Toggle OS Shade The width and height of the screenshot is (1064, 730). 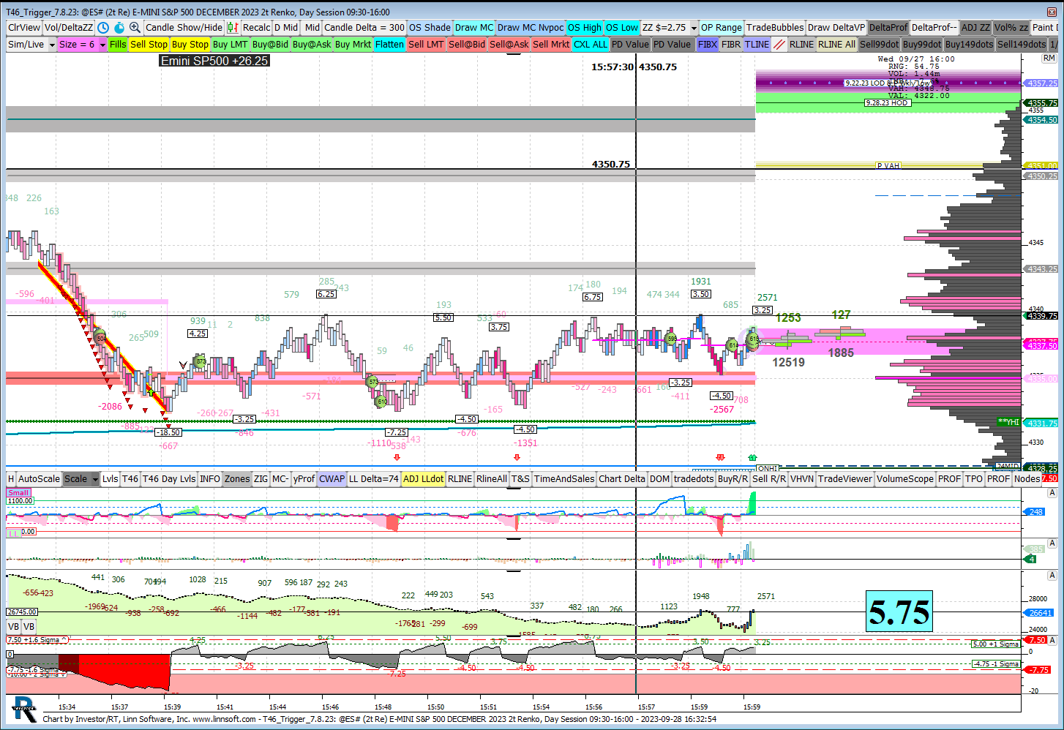click(430, 27)
